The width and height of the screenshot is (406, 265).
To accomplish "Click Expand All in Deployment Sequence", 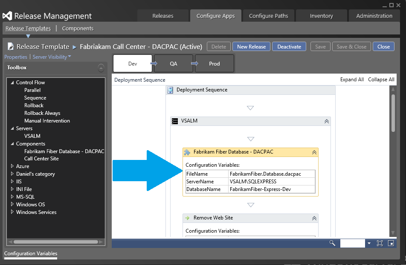I will [x=352, y=80].
